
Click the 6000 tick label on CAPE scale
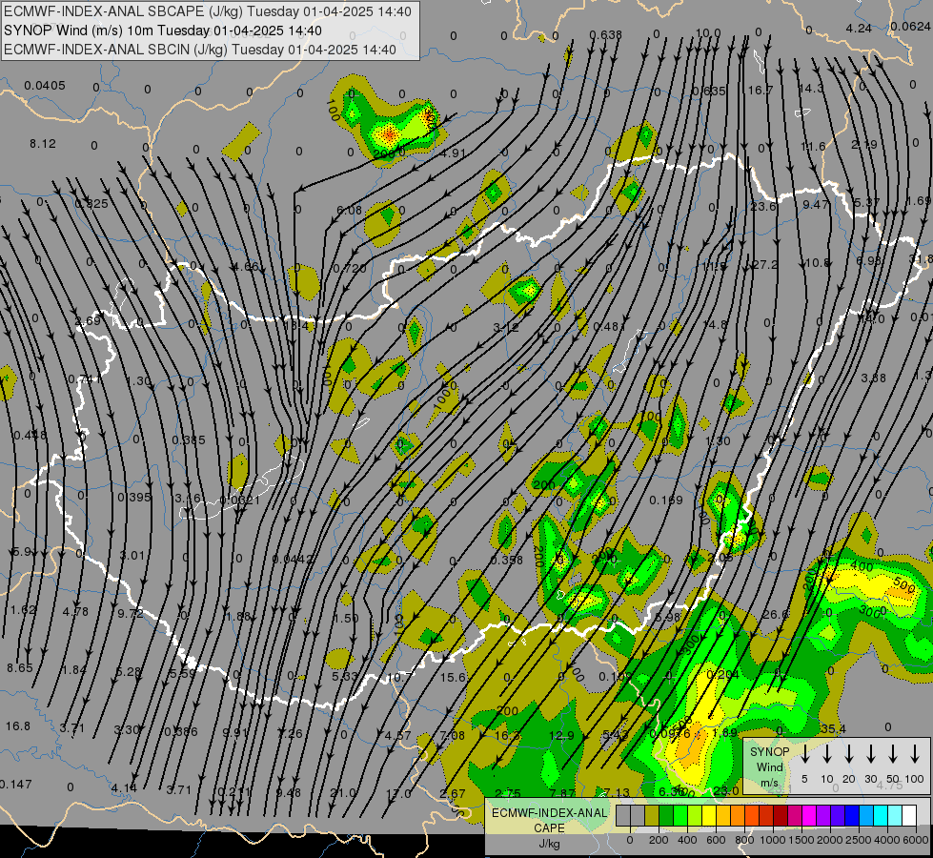click(917, 840)
